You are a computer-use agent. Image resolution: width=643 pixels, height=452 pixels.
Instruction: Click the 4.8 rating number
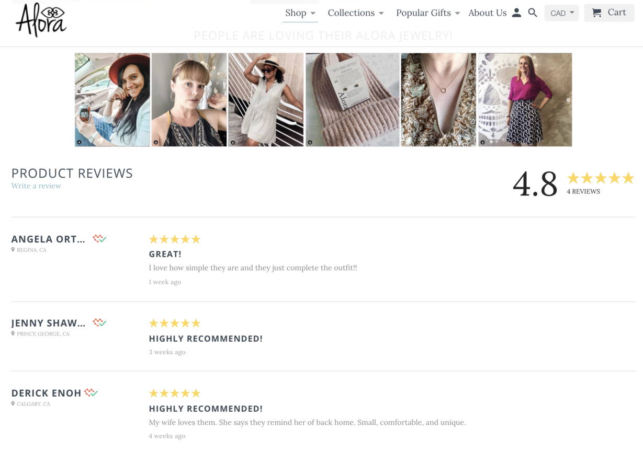pyautogui.click(x=535, y=183)
